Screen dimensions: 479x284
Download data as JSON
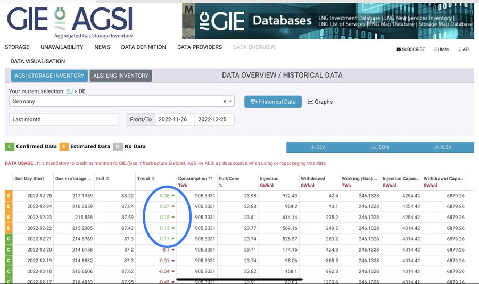click(380, 147)
